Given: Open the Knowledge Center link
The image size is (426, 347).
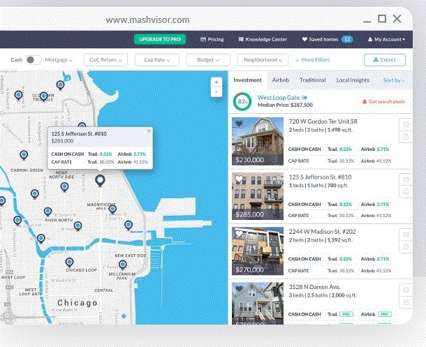Looking at the screenshot, I should (263, 39).
